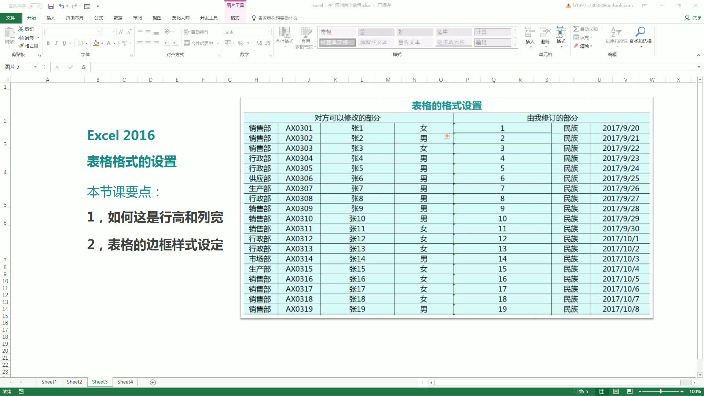The image size is (704, 396).
Task: Toggle Bold formatting button
Action: tap(48, 43)
